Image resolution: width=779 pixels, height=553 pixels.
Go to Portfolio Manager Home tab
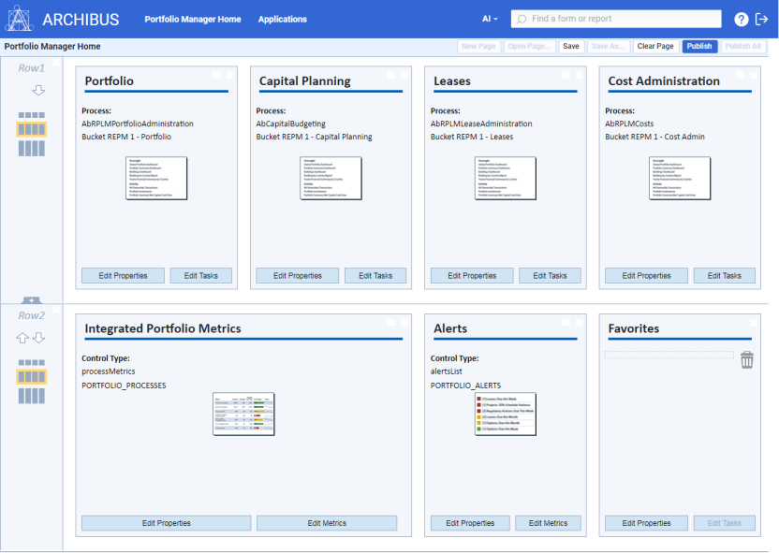tap(192, 19)
